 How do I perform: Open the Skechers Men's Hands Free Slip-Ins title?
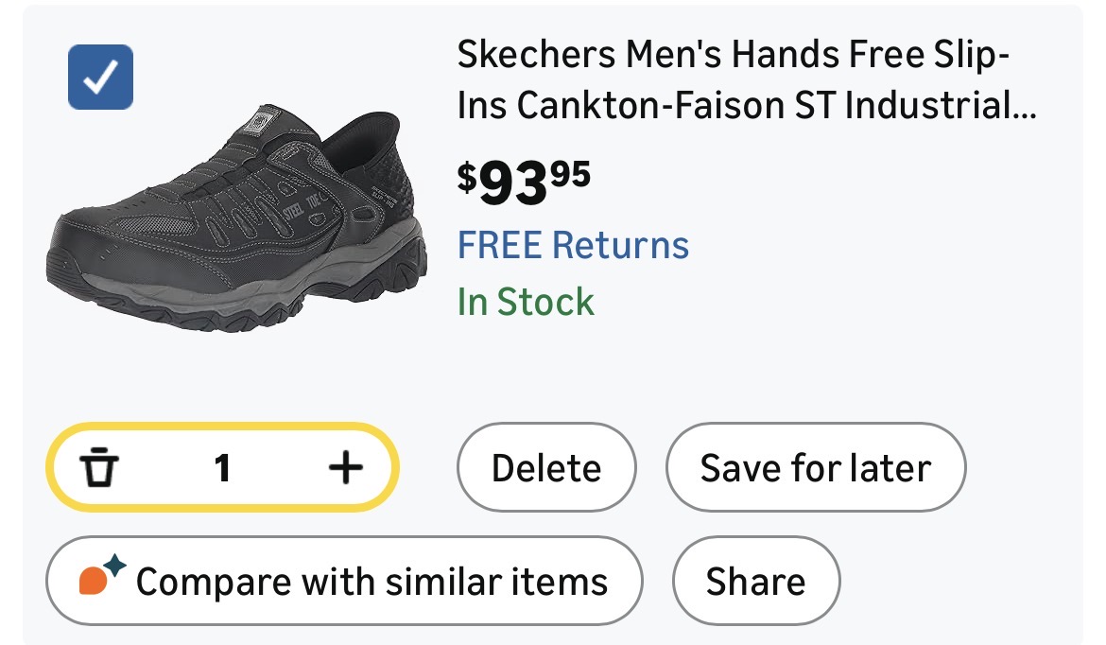click(733, 57)
